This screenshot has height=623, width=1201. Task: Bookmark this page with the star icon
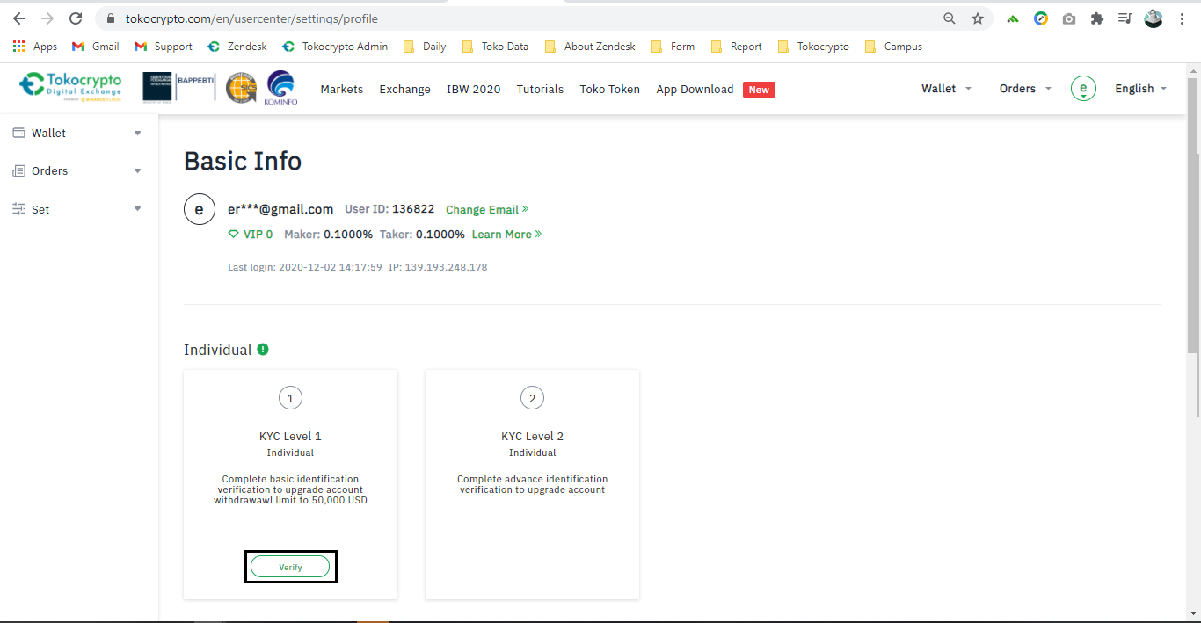[x=978, y=18]
